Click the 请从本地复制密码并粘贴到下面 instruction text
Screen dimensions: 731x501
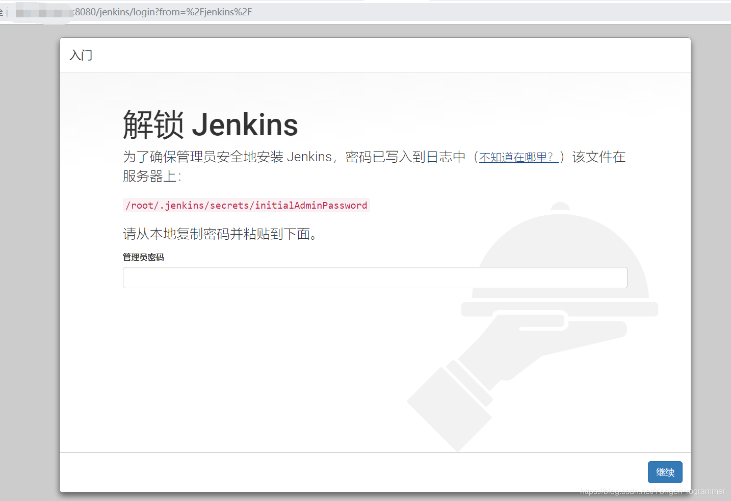(x=220, y=234)
